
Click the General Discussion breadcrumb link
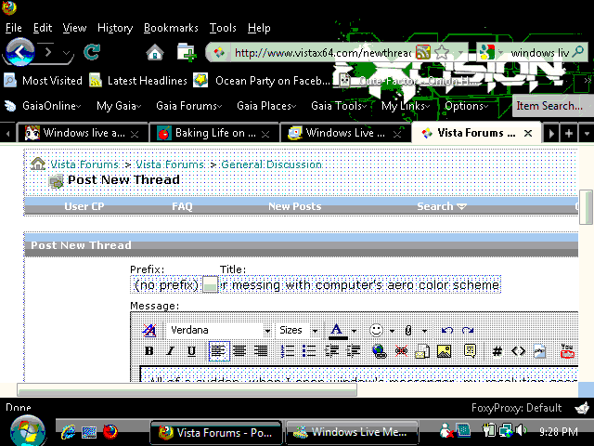pyautogui.click(x=271, y=164)
